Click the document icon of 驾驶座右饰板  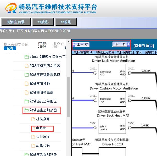(27, 84)
